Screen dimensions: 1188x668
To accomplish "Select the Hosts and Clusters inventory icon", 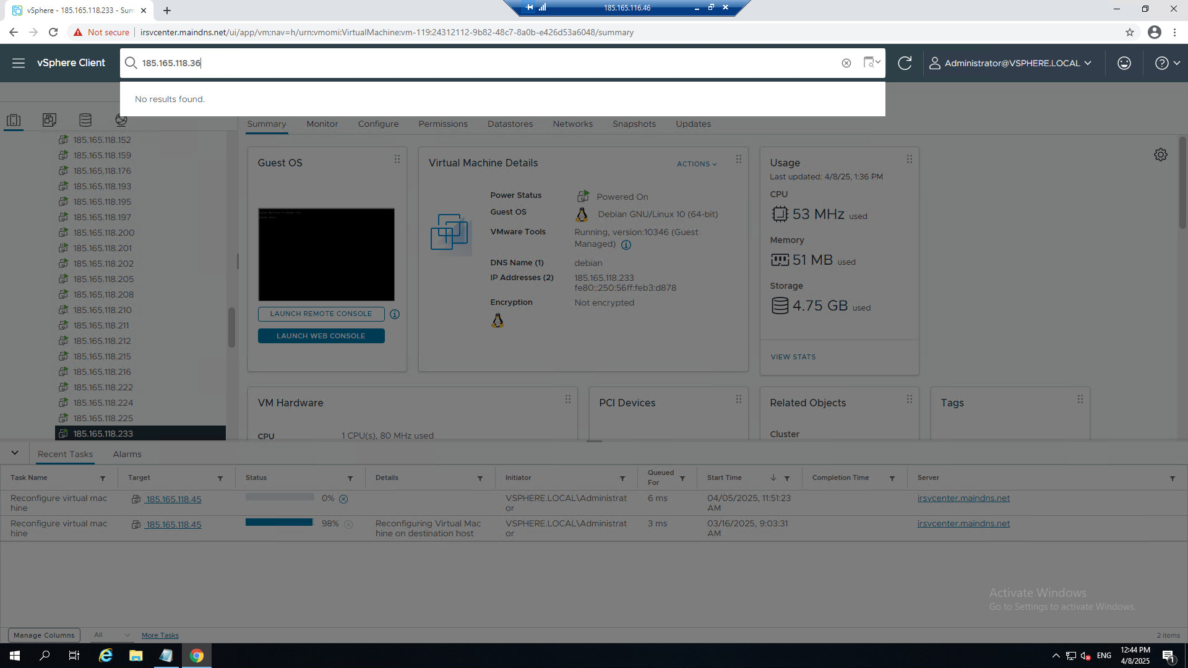I will tap(14, 120).
